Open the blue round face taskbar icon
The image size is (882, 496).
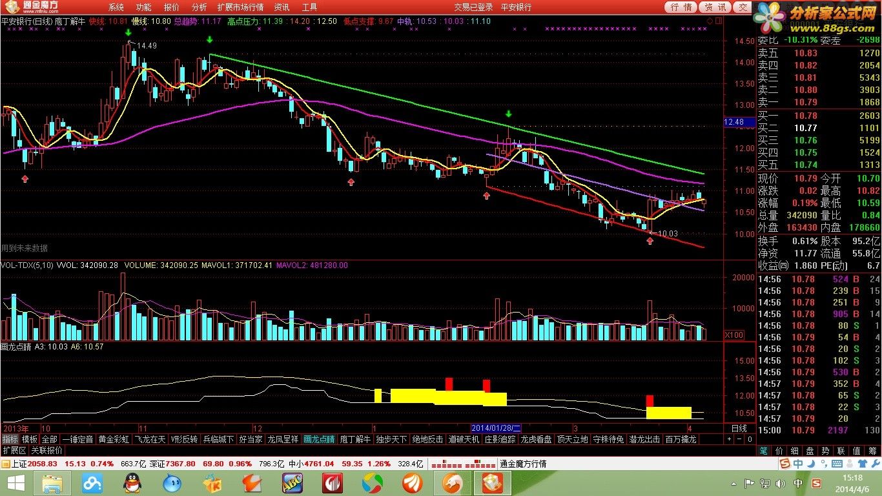coord(172,483)
